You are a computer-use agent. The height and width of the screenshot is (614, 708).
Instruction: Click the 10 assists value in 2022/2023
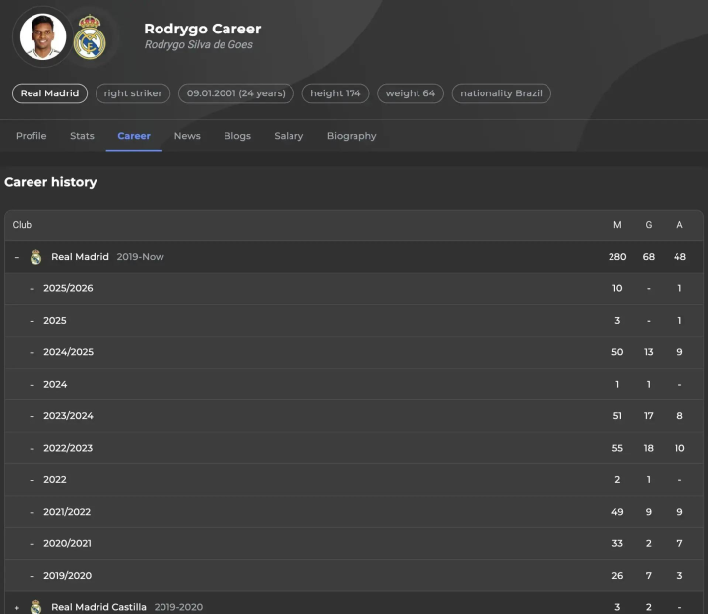coord(680,448)
